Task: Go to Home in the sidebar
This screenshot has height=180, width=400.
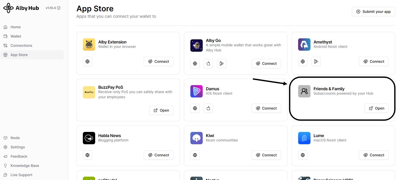Action: 15,27
